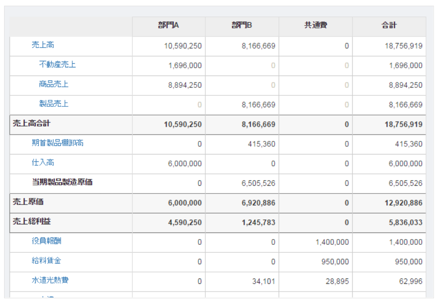Open the 売上高 account link
The image size is (438, 304).
(x=43, y=45)
